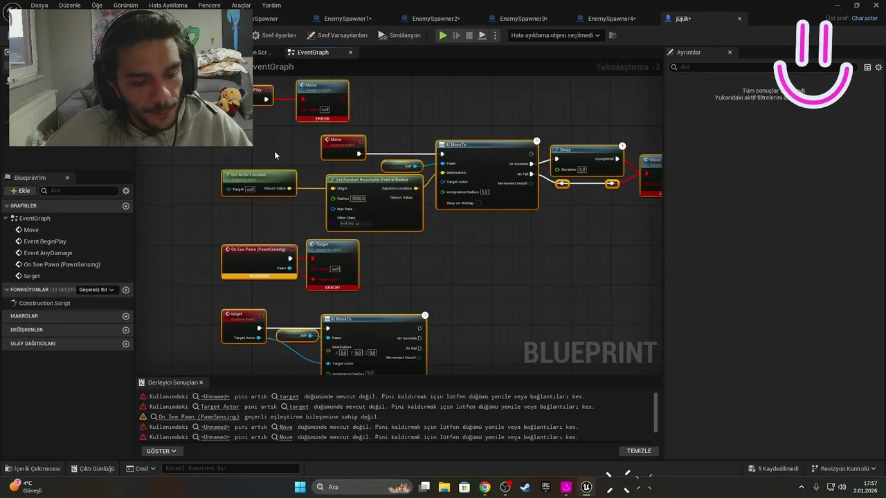The image size is (886, 498).
Task: Open the debug object dropdown 'Hata ayıklama objesi seçilmedi'
Action: [555, 35]
